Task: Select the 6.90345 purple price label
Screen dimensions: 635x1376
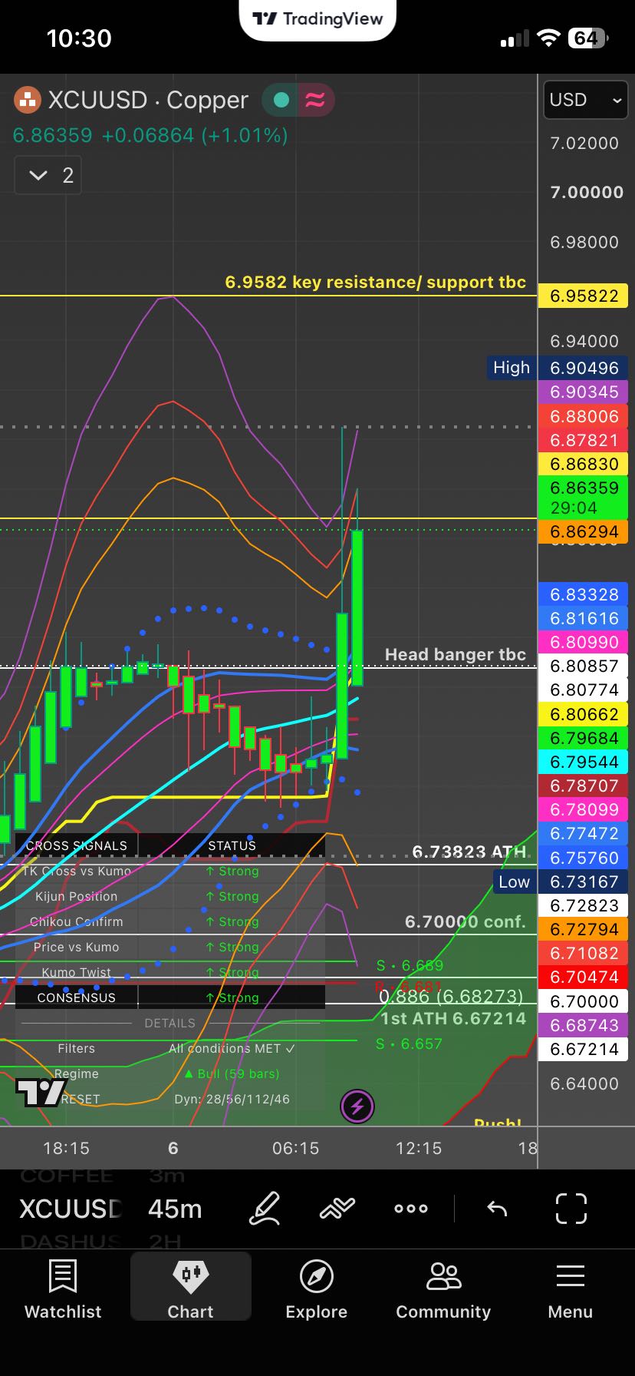Action: (584, 392)
